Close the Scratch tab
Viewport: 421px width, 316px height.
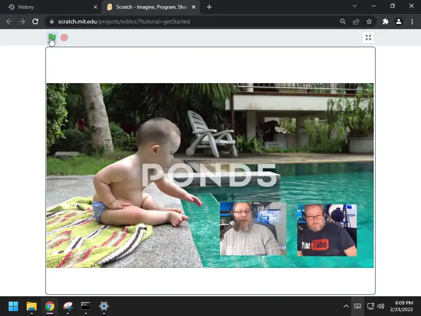(x=194, y=7)
